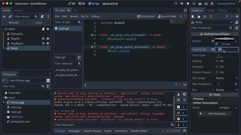Open Compatibility renderer dropdown
The width and height of the screenshot is (241, 135).
tap(228, 3)
